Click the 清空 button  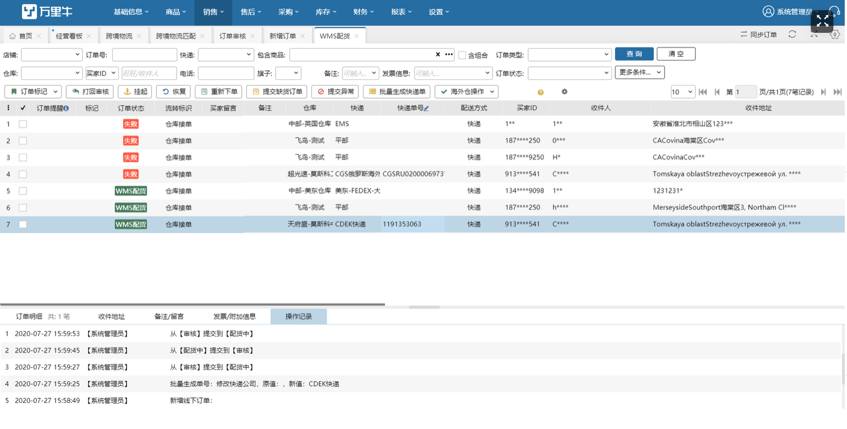pyautogui.click(x=676, y=54)
